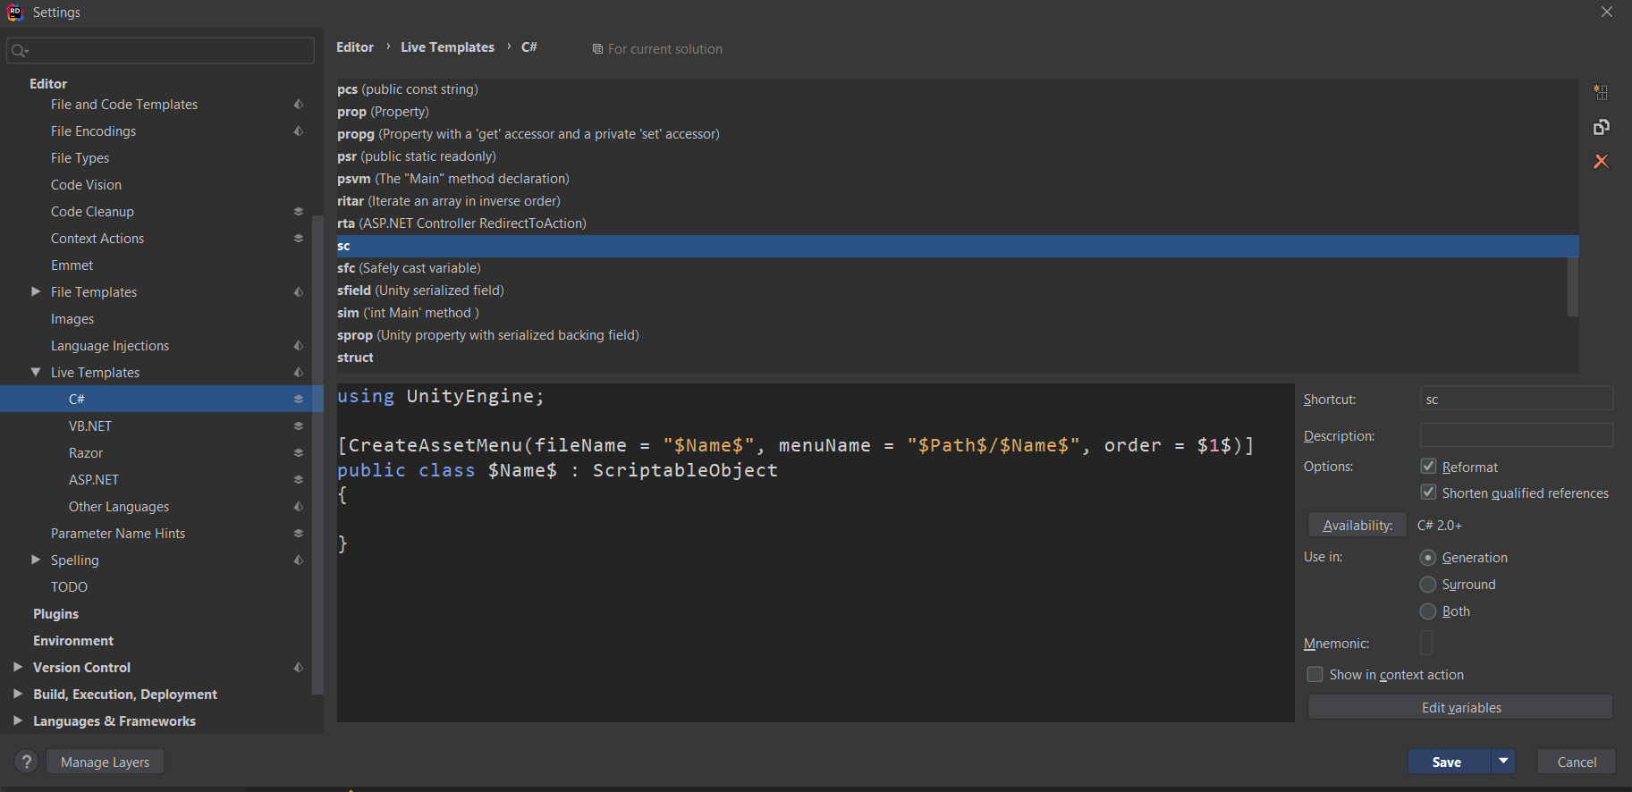Click the New Template icon

(x=1601, y=92)
